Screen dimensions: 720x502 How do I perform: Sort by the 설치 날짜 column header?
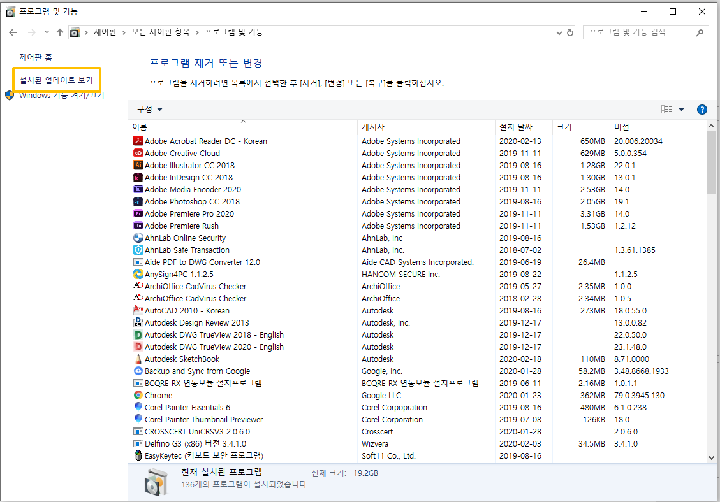tap(524, 127)
